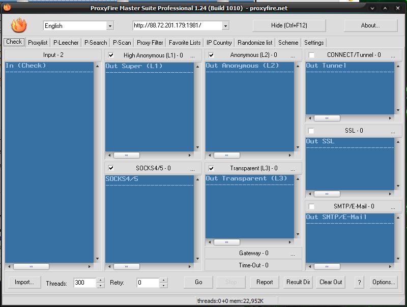407x307 pixels.
Task: Click the ? help button
Action: [359, 282]
